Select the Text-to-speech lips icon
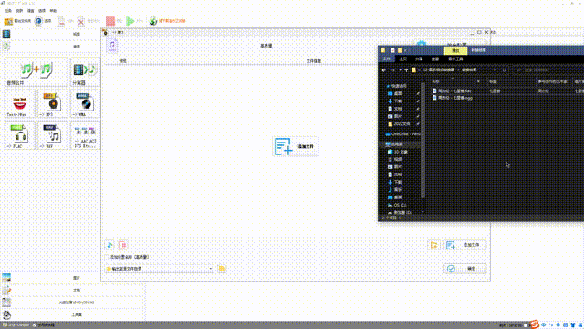This screenshot has height=329, width=584. (x=20, y=103)
